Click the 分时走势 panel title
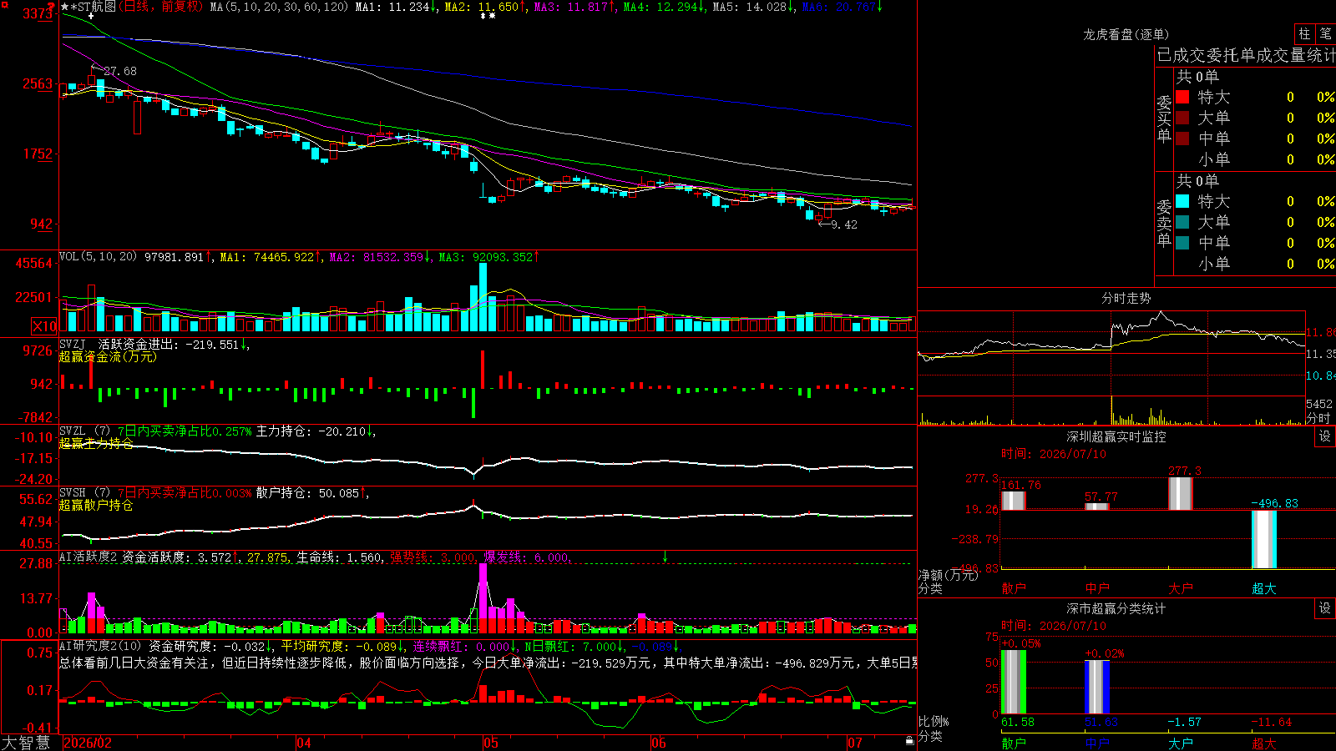1336x751 pixels. pyautogui.click(x=1126, y=298)
